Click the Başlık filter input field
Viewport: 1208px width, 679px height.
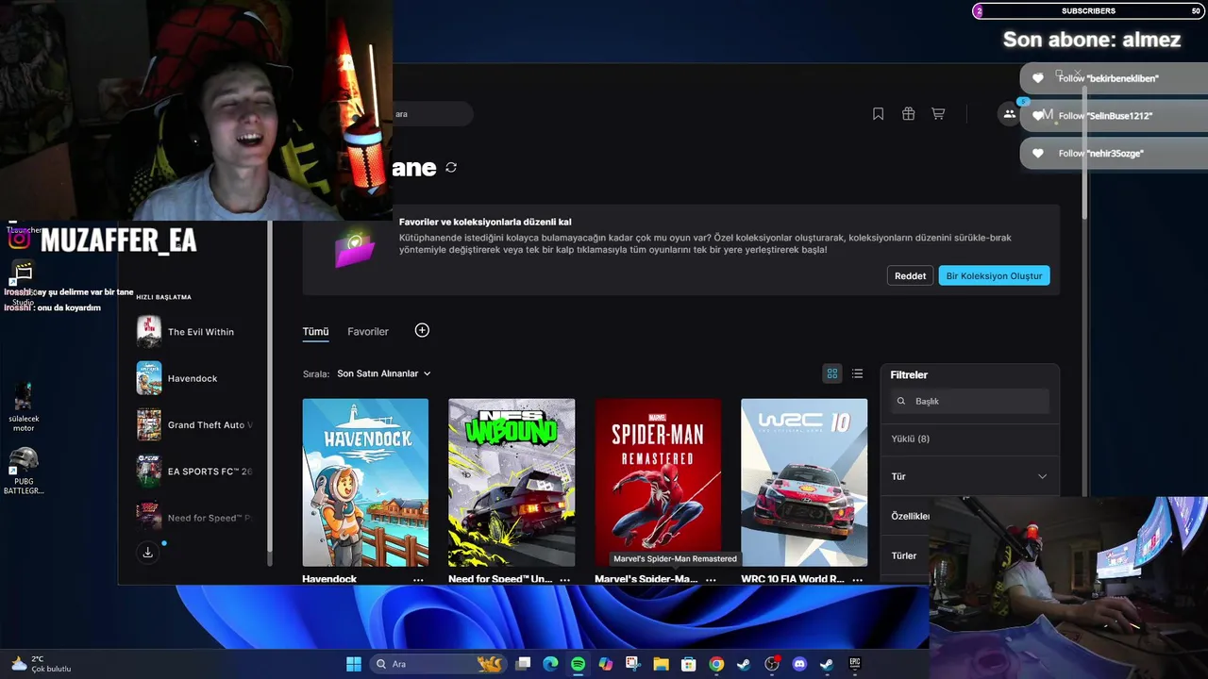coord(970,401)
